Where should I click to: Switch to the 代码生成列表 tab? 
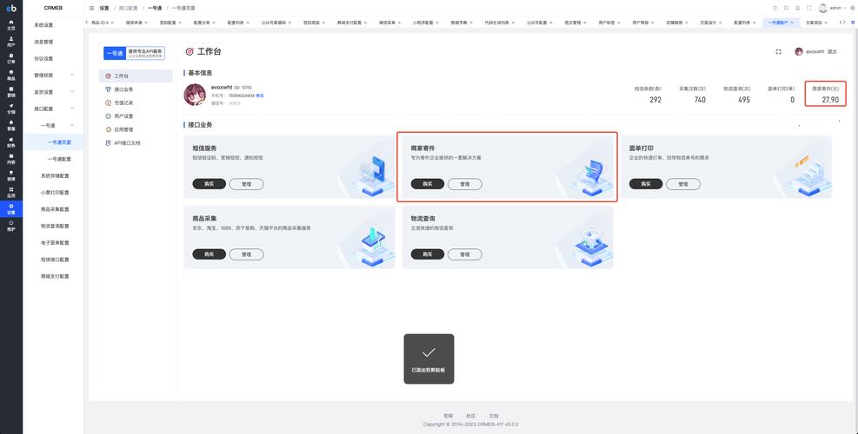(x=497, y=23)
